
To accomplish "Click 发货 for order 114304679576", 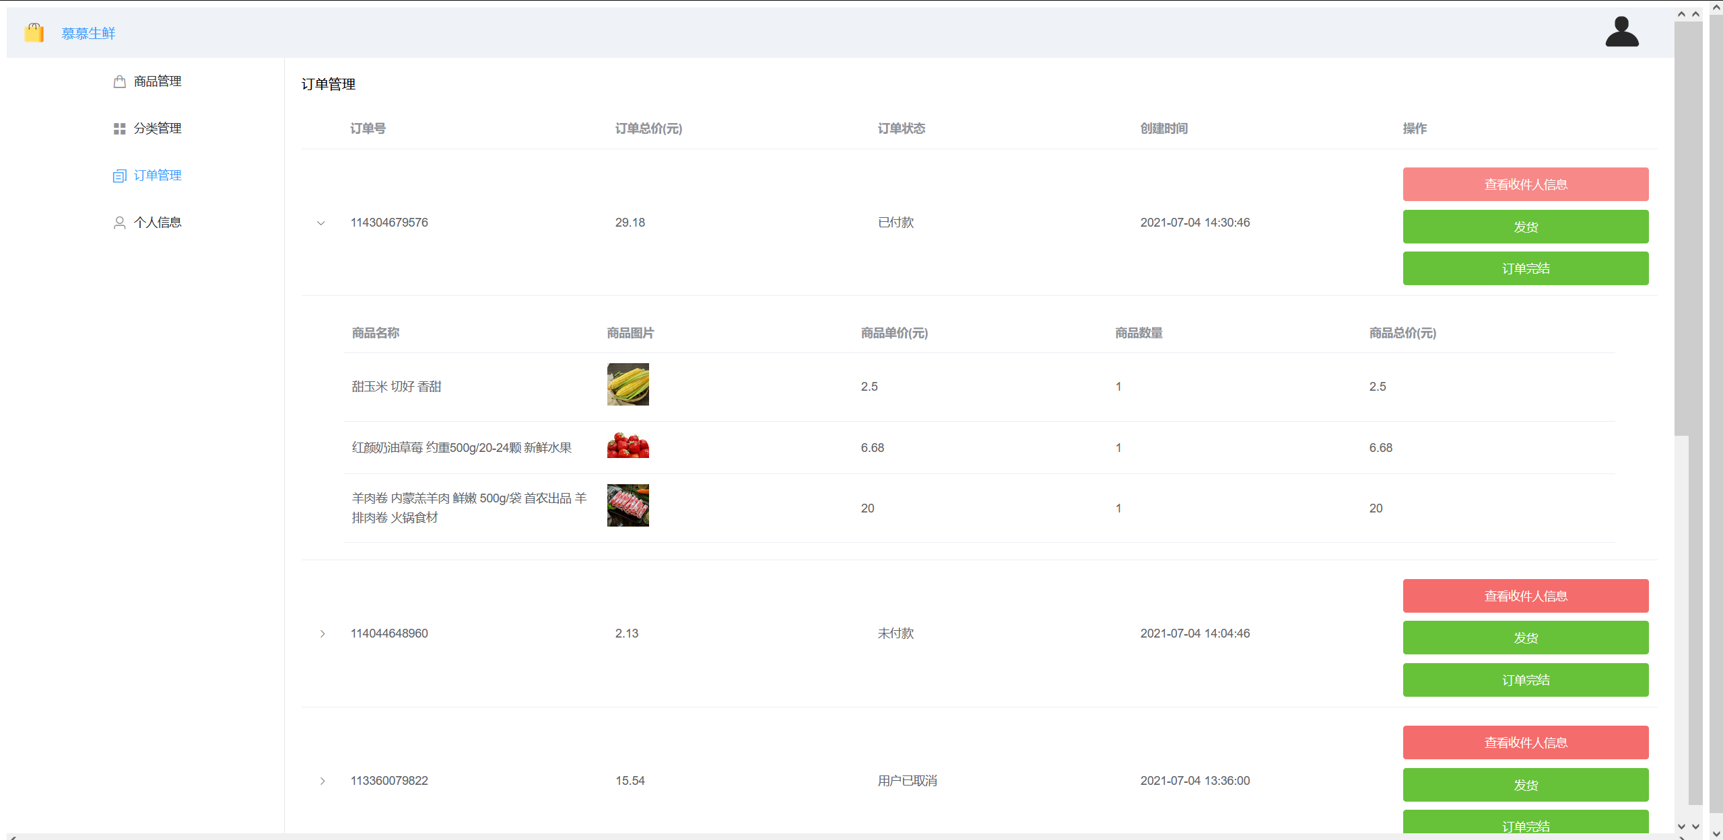I will coord(1526,227).
